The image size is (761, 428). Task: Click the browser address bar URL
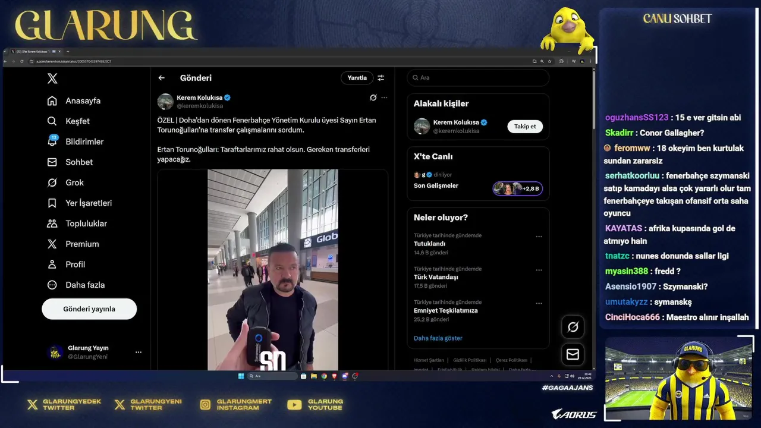tap(74, 61)
